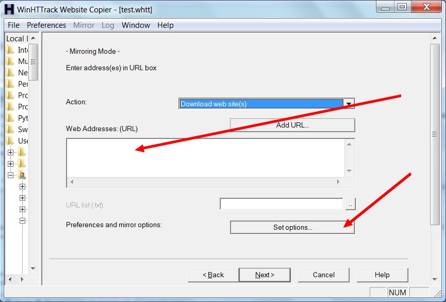The width and height of the screenshot is (446, 302).
Task: Click the folder icon beside "Use"
Action: tap(10, 141)
